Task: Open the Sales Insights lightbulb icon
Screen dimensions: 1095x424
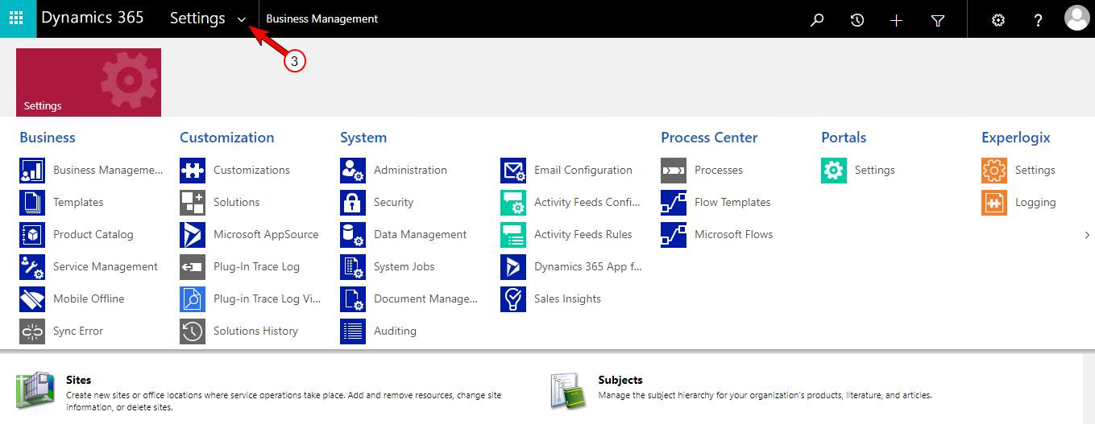Action: (x=513, y=299)
